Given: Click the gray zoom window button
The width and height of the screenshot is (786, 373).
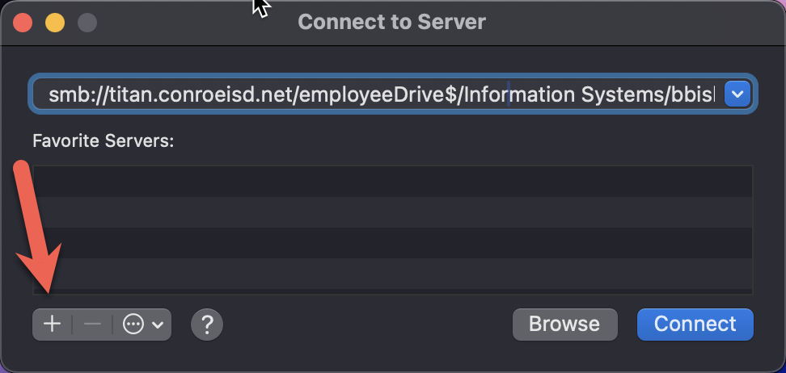Looking at the screenshot, I should click(x=87, y=22).
